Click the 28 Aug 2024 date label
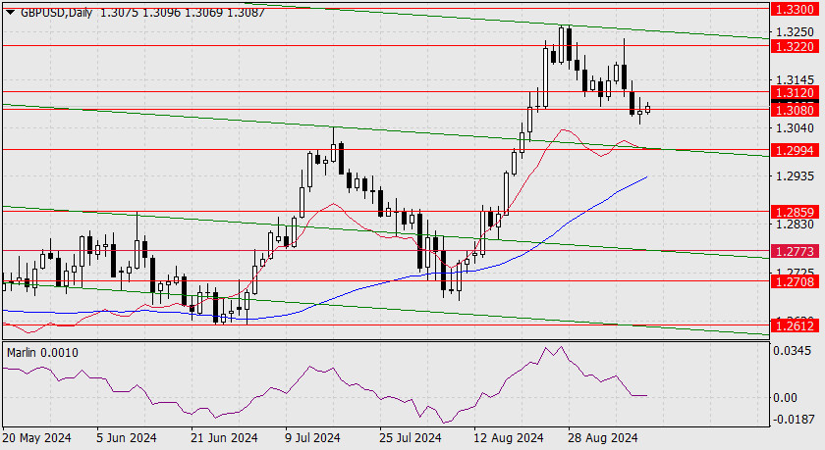The image size is (825, 450). (x=602, y=438)
